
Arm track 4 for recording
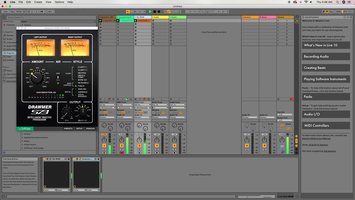point(157,152)
